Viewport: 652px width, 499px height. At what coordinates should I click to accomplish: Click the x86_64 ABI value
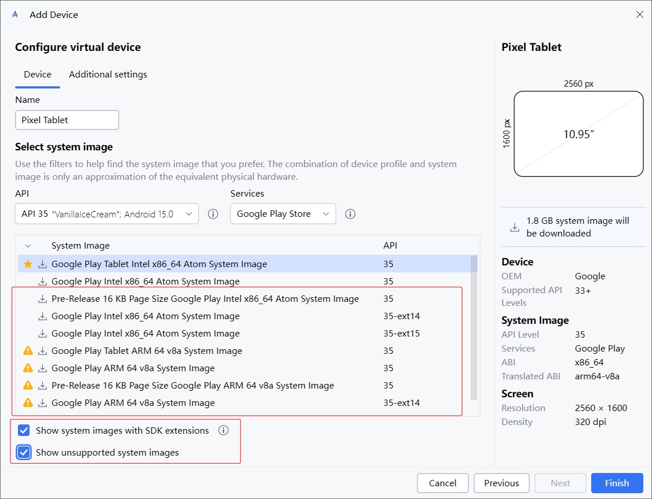pos(589,363)
